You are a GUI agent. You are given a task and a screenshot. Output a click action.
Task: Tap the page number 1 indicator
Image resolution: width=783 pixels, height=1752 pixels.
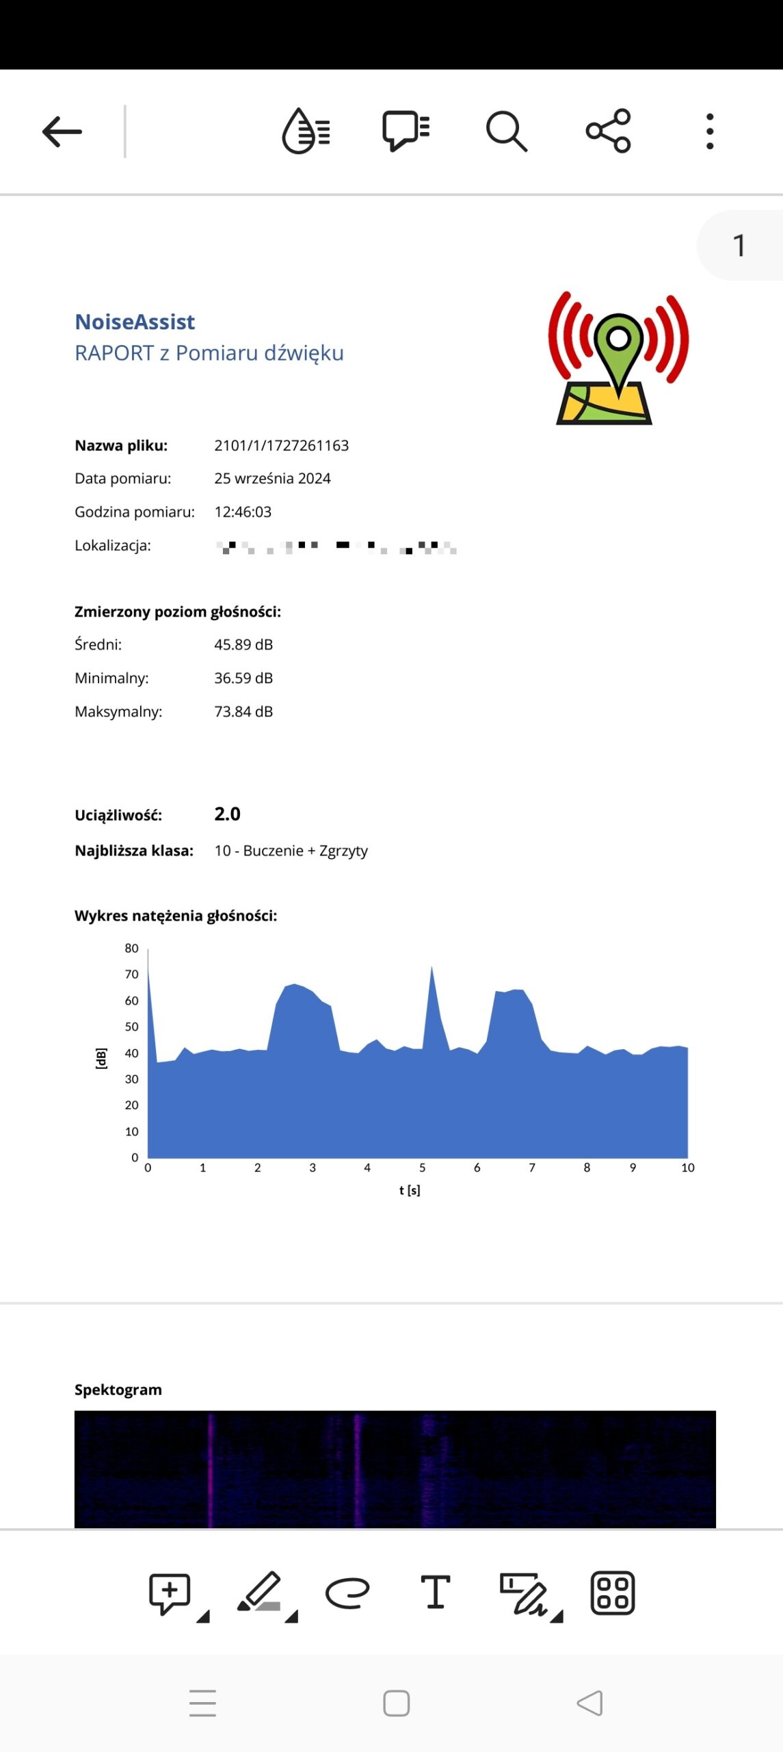click(739, 245)
